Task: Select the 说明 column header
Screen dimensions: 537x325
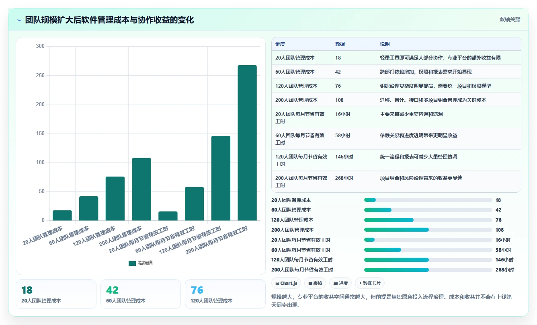Action: click(385, 44)
